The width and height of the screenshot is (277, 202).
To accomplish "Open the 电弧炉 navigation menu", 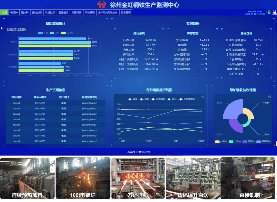I will coord(14,12).
